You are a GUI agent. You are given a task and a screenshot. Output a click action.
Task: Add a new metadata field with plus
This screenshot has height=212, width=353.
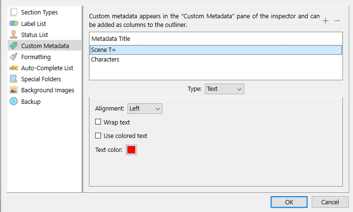[x=325, y=21]
